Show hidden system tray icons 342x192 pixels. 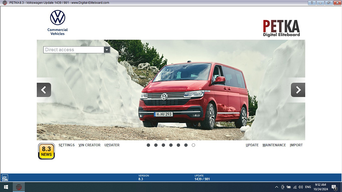pyautogui.click(x=276, y=187)
